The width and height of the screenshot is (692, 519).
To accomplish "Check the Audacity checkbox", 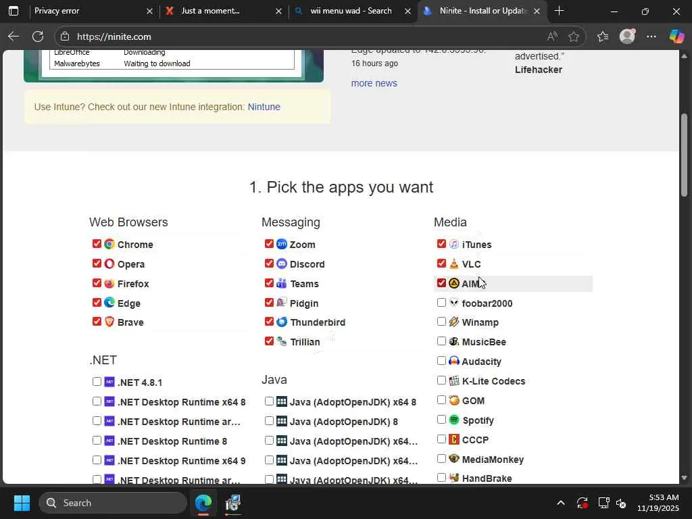I will [x=441, y=361].
